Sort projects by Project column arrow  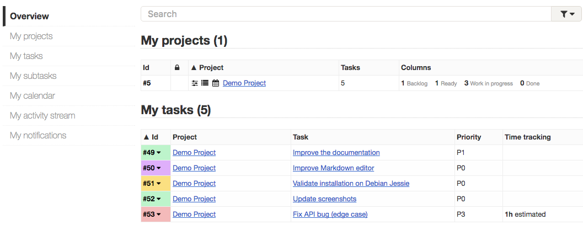click(194, 68)
